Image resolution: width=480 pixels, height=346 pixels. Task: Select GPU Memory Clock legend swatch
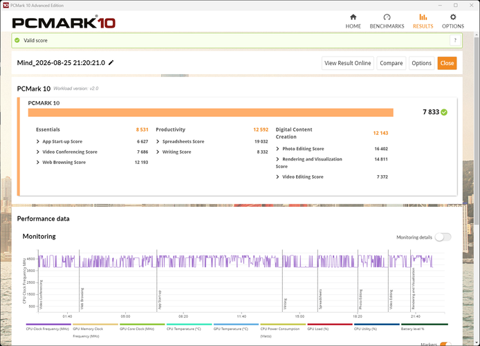click(95, 324)
